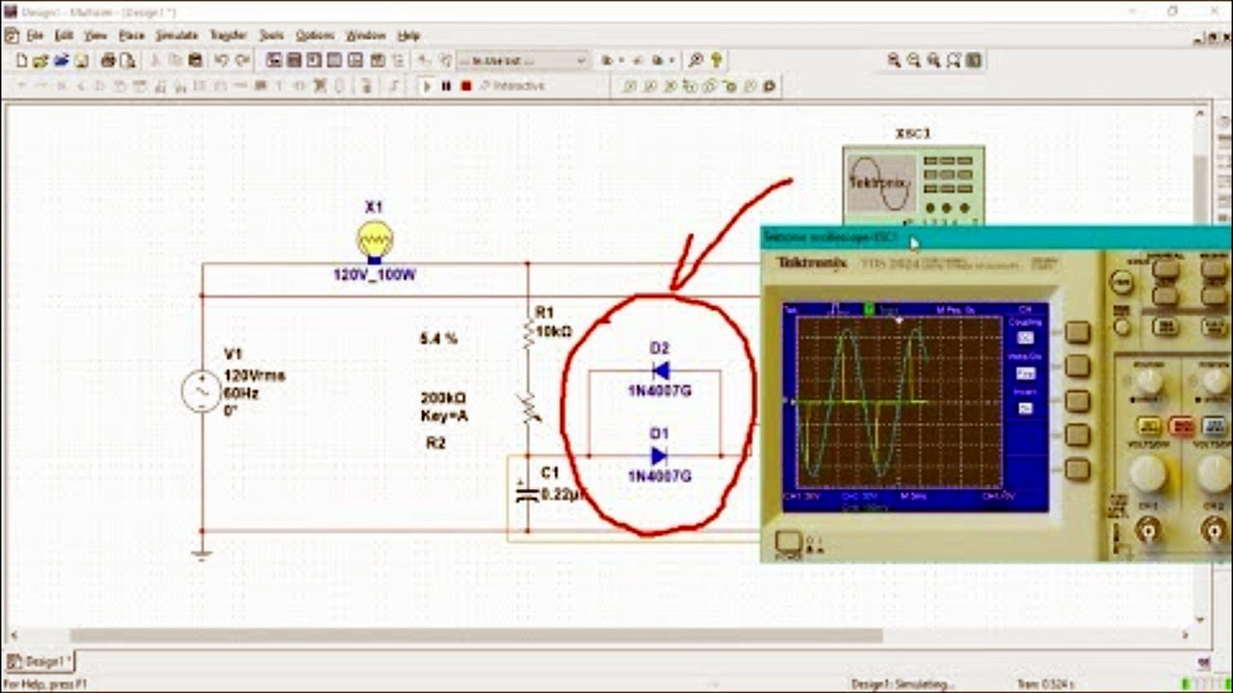The width and height of the screenshot is (1233, 693).
Task: Click the Invert soft key beside the screen
Action: point(1077,401)
